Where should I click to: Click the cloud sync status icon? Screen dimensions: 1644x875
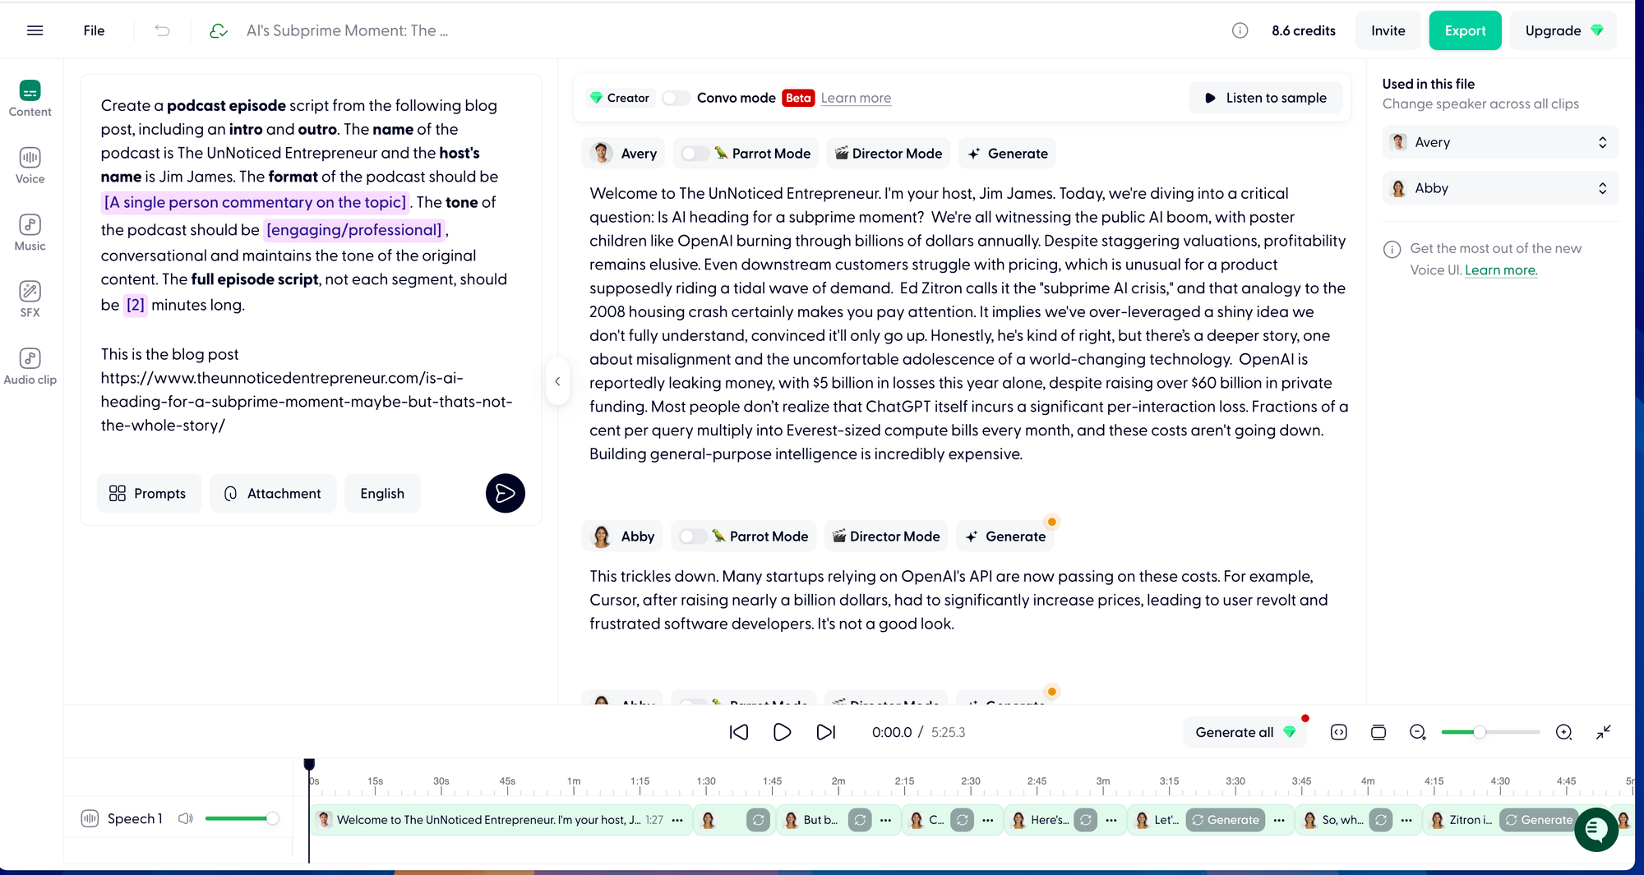(x=219, y=30)
